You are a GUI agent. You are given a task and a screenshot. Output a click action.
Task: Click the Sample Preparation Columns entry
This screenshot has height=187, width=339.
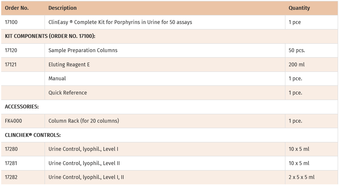coord(83,50)
